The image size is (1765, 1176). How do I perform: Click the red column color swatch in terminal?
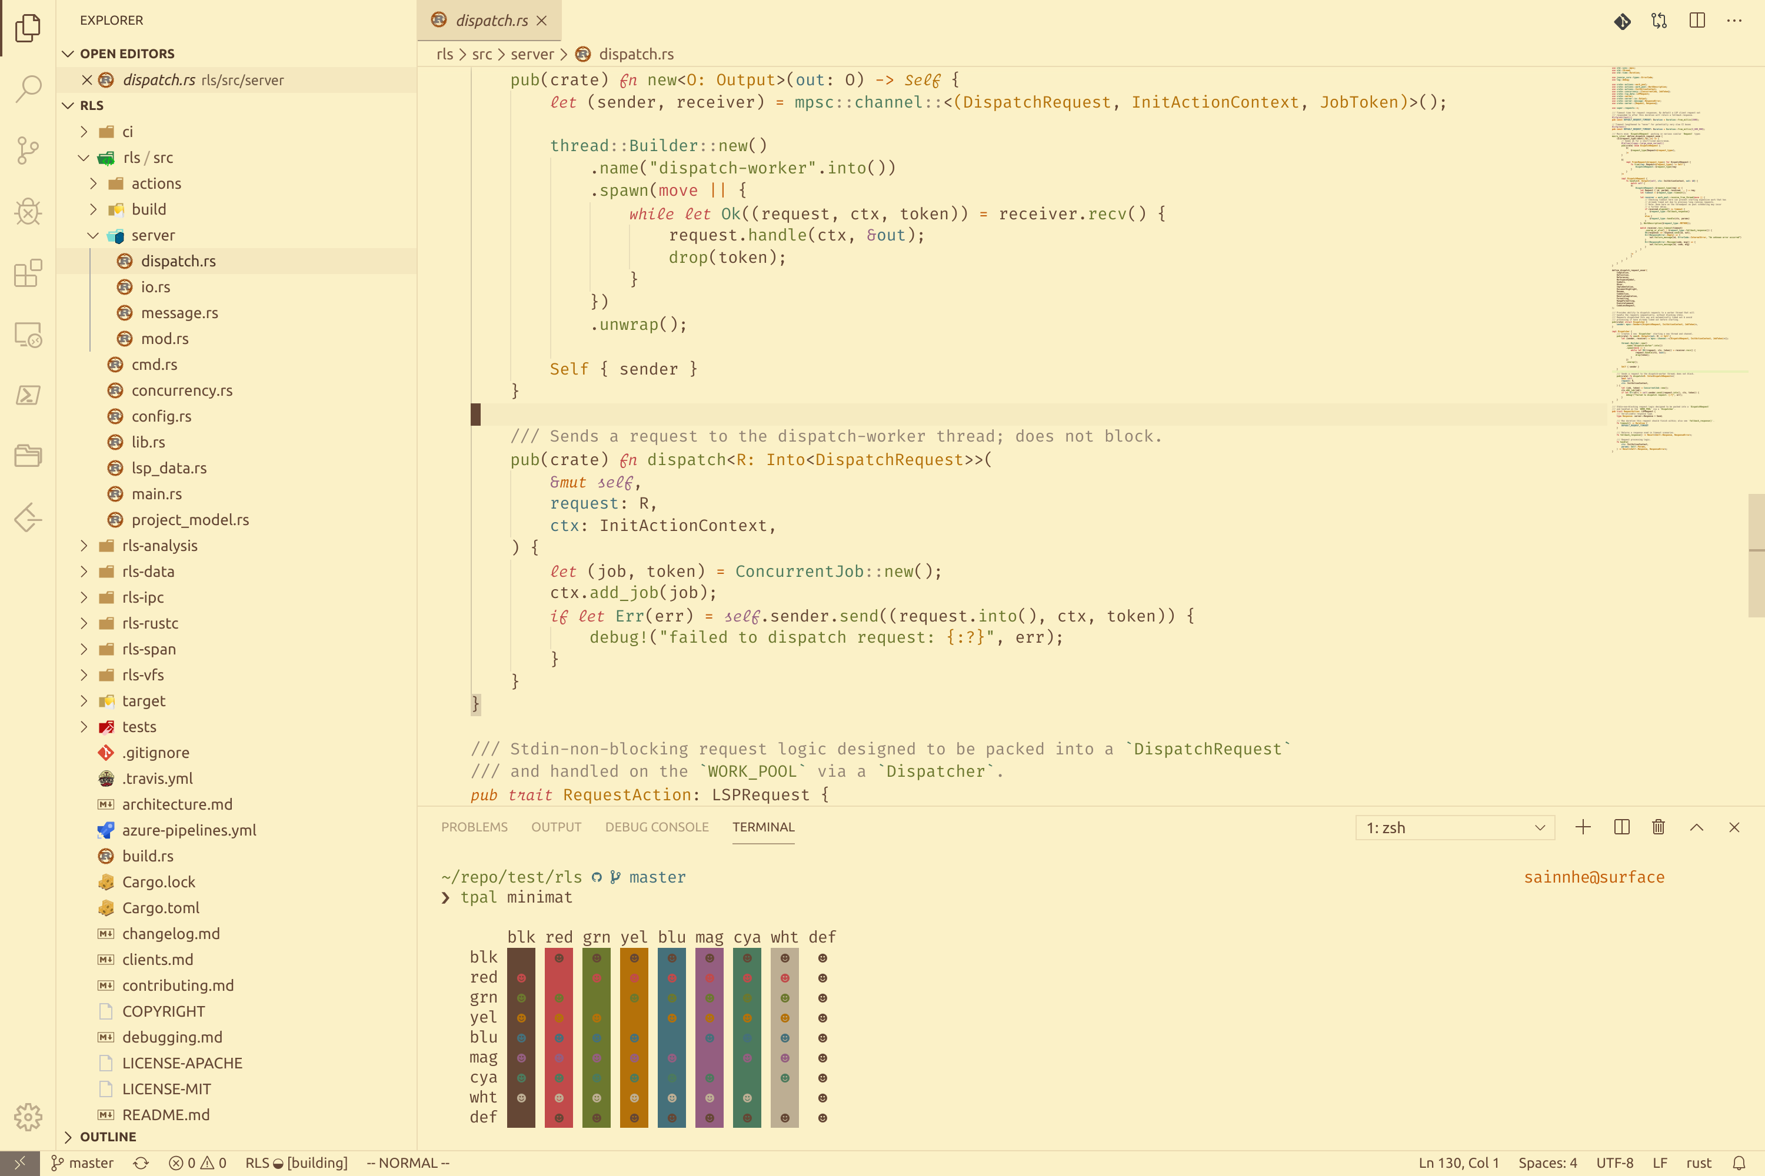coord(558,1037)
